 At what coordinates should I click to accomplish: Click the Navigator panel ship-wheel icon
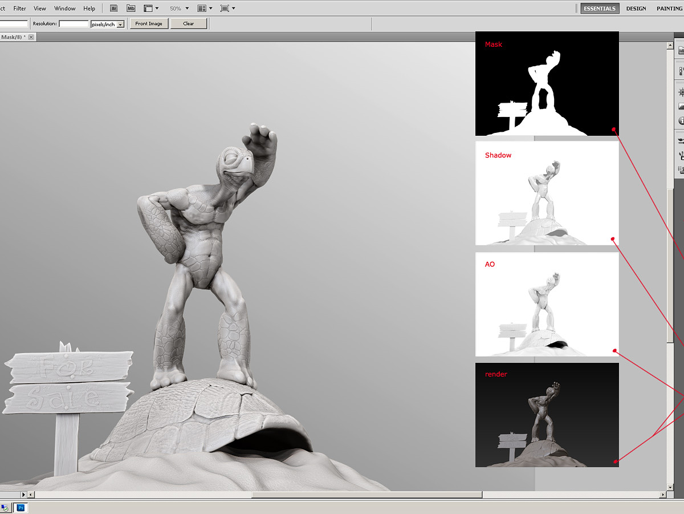click(681, 92)
